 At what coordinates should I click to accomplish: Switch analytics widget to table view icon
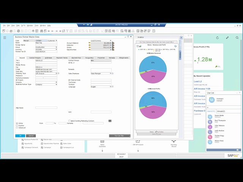tap(137, 46)
